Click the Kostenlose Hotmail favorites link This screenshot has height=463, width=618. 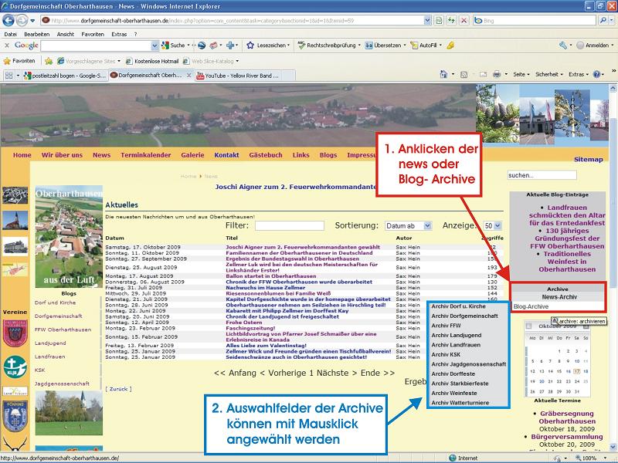tap(152, 61)
